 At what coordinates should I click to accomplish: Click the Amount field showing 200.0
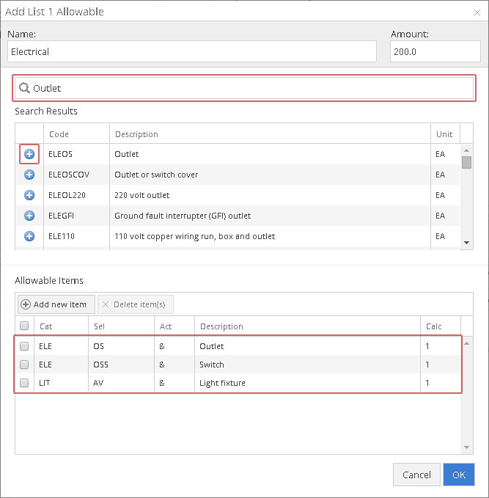click(x=435, y=52)
